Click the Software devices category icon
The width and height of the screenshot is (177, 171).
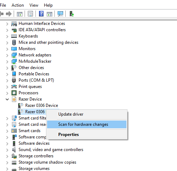[x=14, y=143]
